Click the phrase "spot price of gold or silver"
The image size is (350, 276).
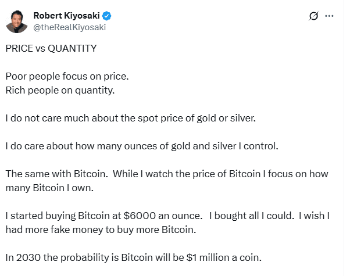pyautogui.click(x=210, y=118)
